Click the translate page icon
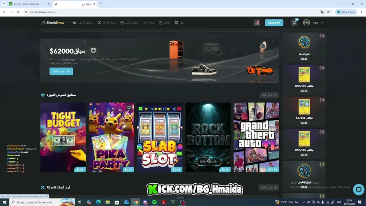 click(x=322, y=12)
